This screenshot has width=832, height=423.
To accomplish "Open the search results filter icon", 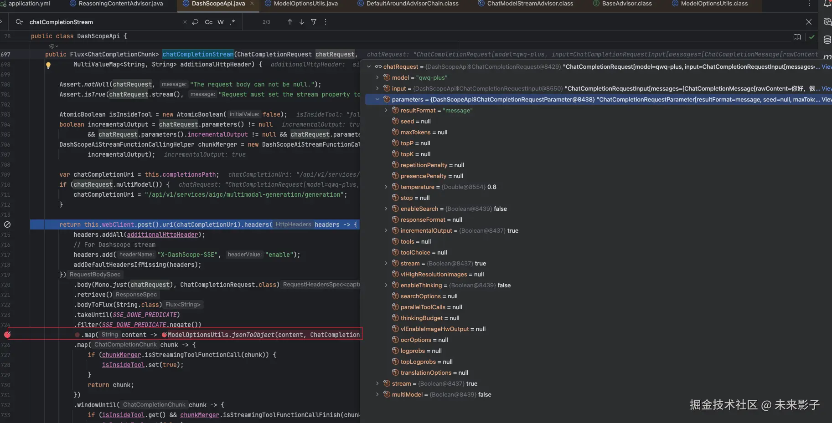I will [x=314, y=22].
